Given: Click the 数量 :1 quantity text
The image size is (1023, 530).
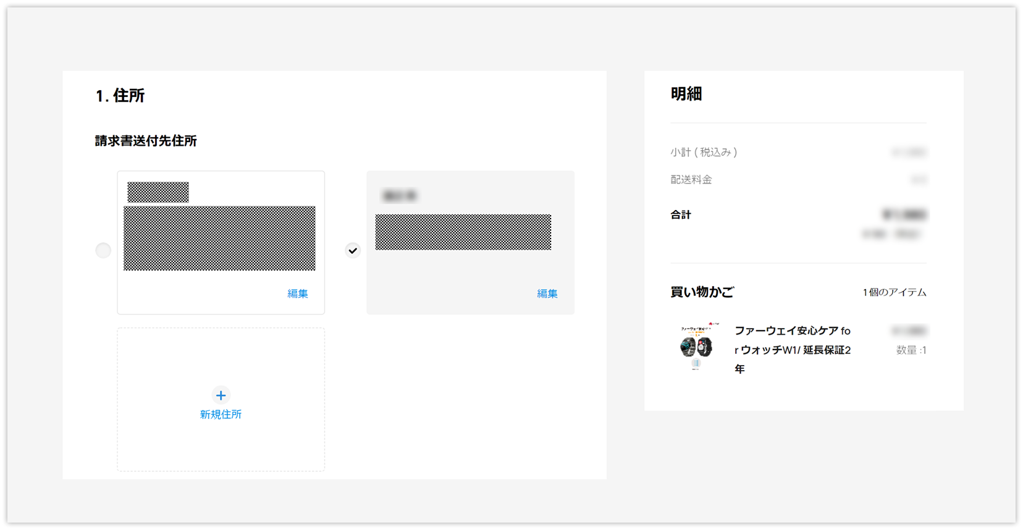Looking at the screenshot, I should click(911, 350).
